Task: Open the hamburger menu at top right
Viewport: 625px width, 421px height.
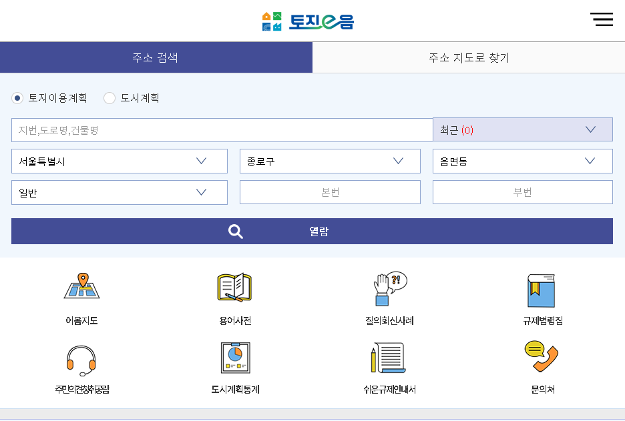Action: coord(602,19)
